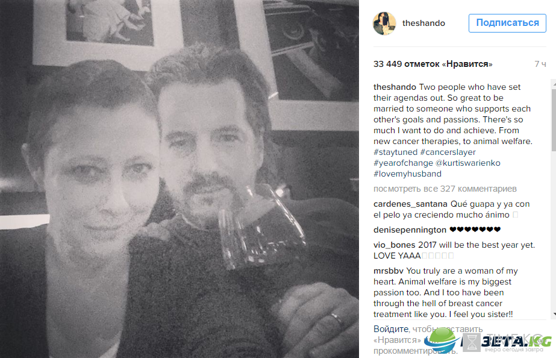The image size is (556, 358).
Task: Open commenter mrsbbv profile
Action: (389, 271)
